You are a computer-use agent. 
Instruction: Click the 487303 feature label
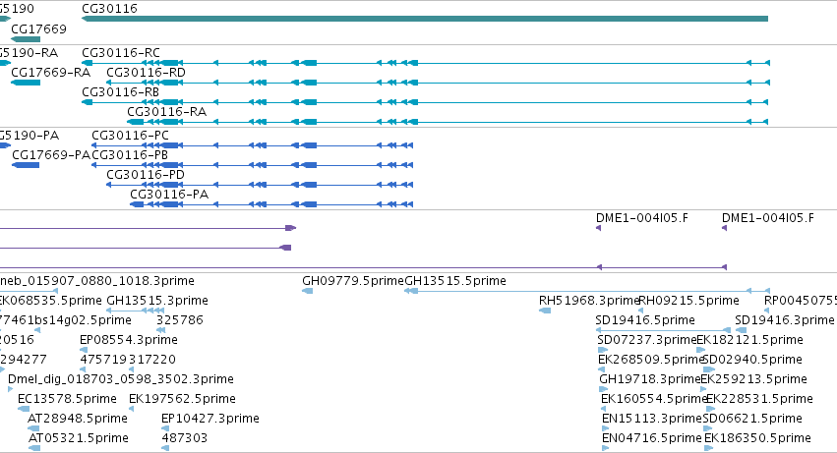185,439
